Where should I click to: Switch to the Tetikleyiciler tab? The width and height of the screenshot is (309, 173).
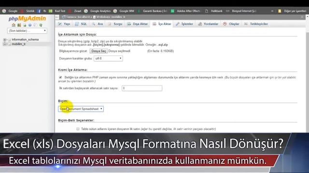coord(256,24)
